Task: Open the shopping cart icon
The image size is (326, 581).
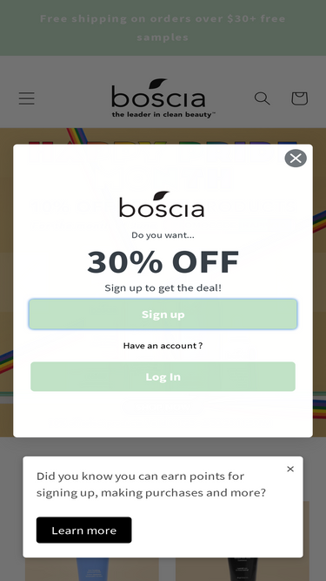Action: (299, 98)
